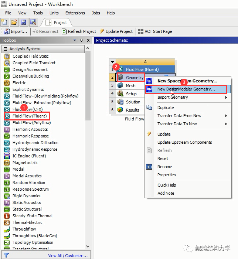238x259 pixels.
Task: Click the Steady-State Thermal icon
Action: (7, 216)
